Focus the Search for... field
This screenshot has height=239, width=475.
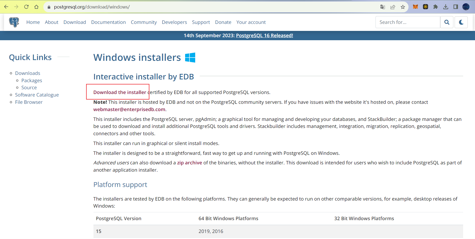(408, 22)
